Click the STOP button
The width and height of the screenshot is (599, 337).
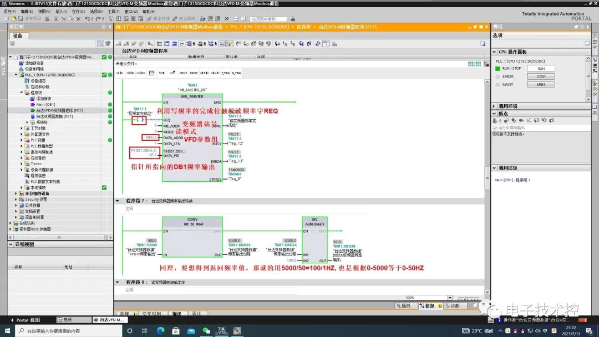click(541, 76)
